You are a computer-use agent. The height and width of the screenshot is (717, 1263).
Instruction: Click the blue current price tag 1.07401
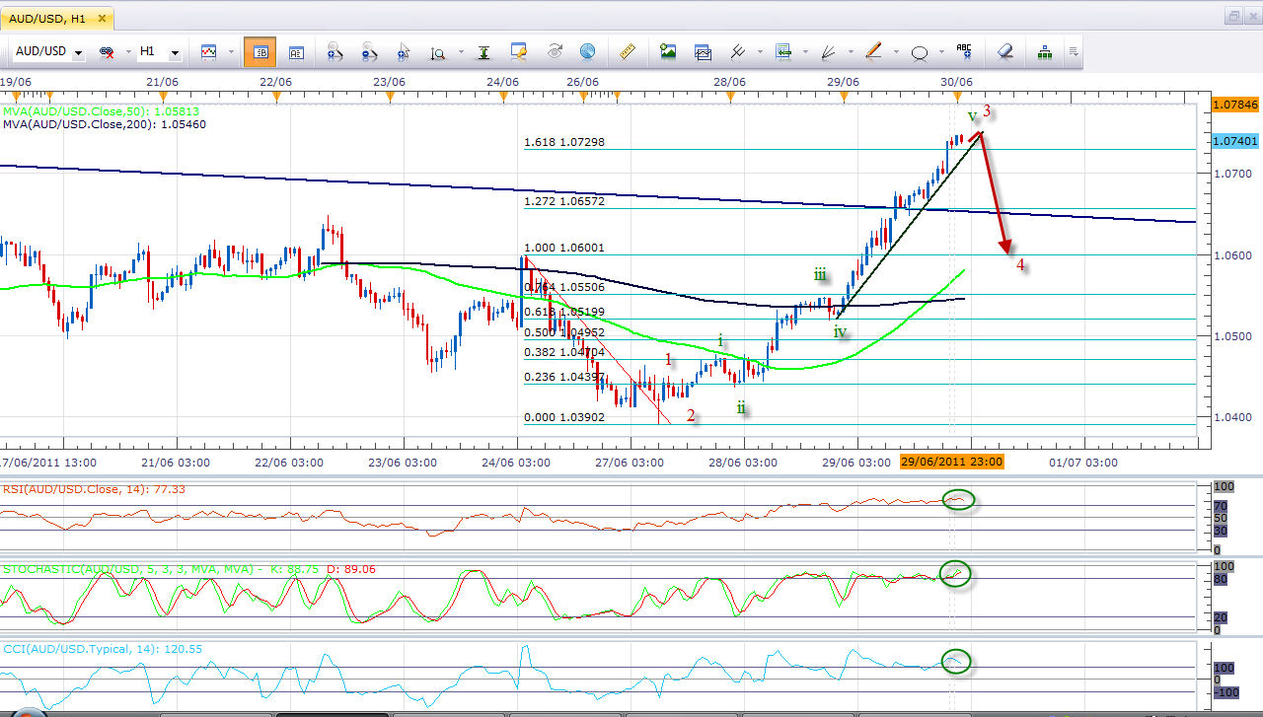point(1234,141)
